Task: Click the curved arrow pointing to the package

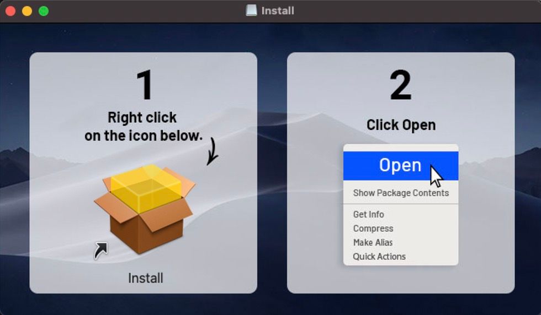Action: point(213,151)
